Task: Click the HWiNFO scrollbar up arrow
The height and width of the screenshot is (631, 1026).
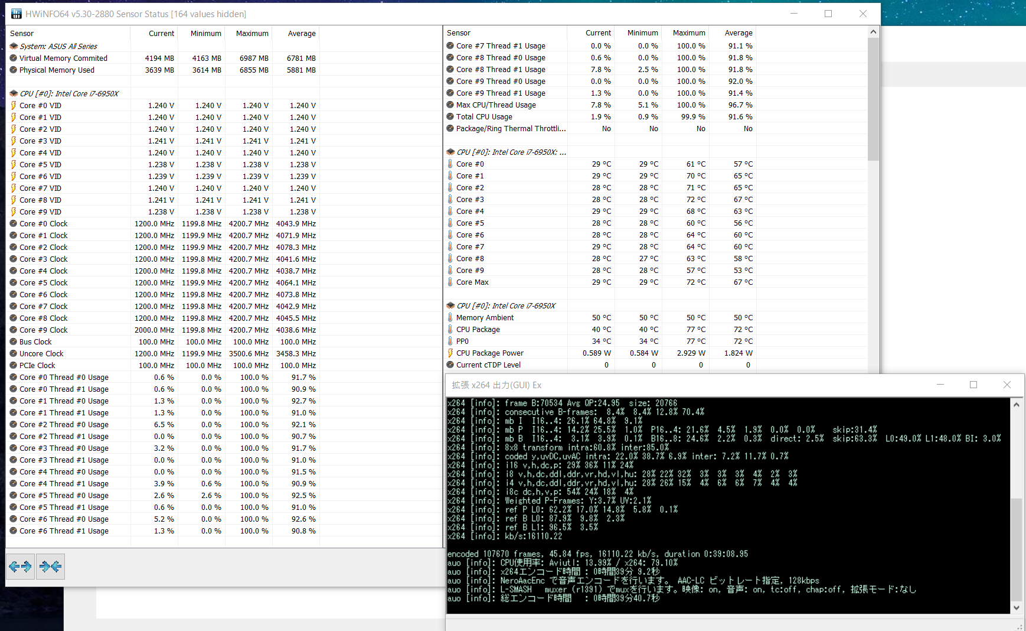Action: (x=873, y=31)
